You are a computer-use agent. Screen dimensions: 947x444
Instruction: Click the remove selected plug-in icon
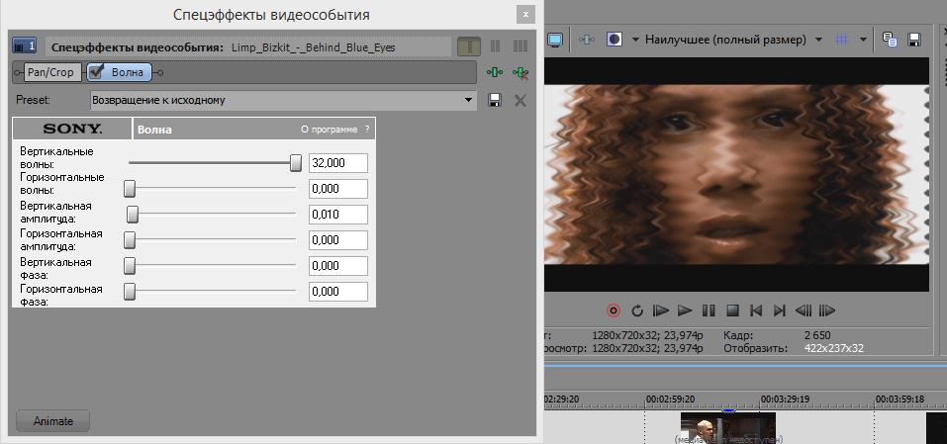click(520, 72)
